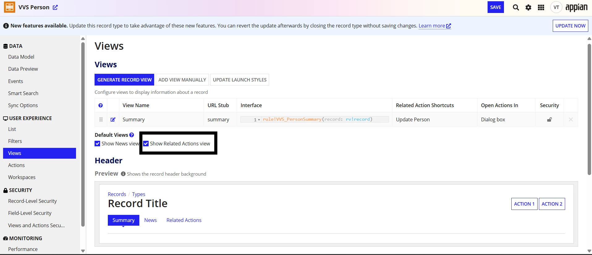Open the settings gear icon
Image resolution: width=592 pixels, height=255 pixels.
[528, 7]
